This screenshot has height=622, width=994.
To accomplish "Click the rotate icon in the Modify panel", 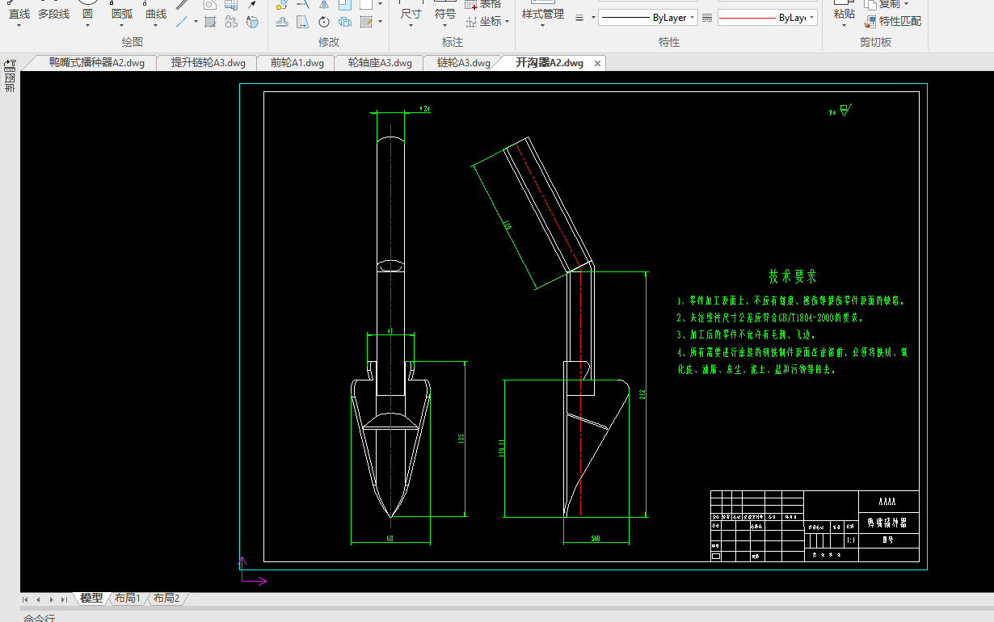I will pos(324,22).
